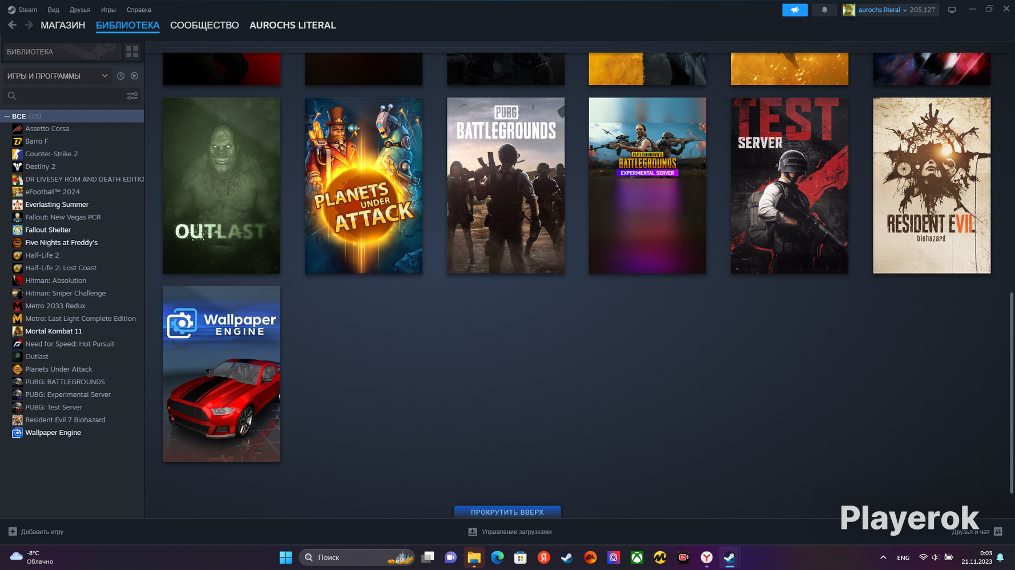Open the Друзья menu

coord(80,10)
